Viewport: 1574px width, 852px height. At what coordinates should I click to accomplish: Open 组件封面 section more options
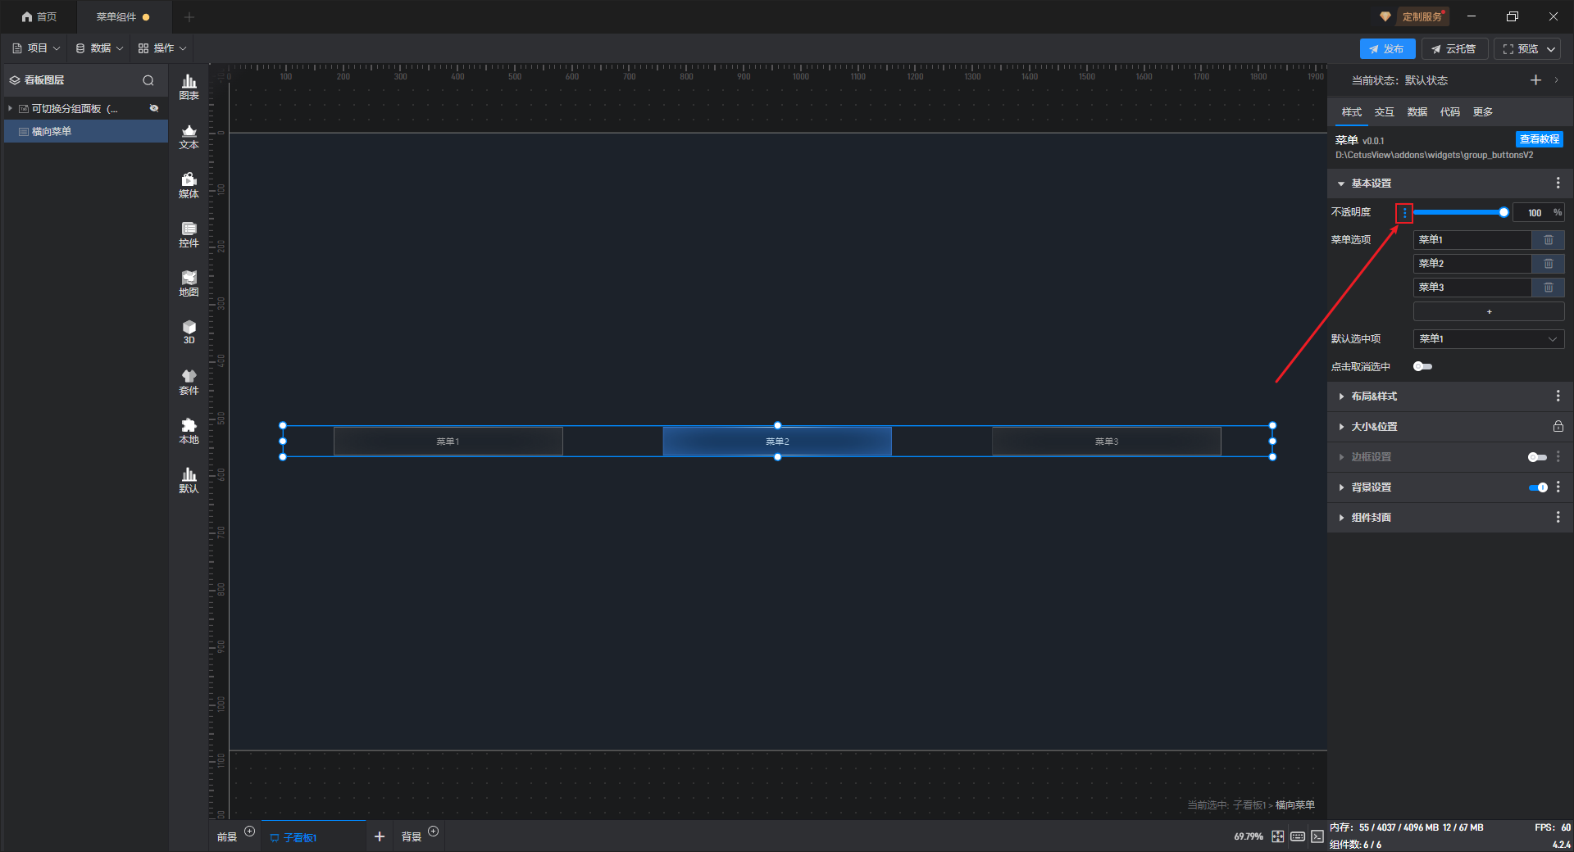[1558, 518]
